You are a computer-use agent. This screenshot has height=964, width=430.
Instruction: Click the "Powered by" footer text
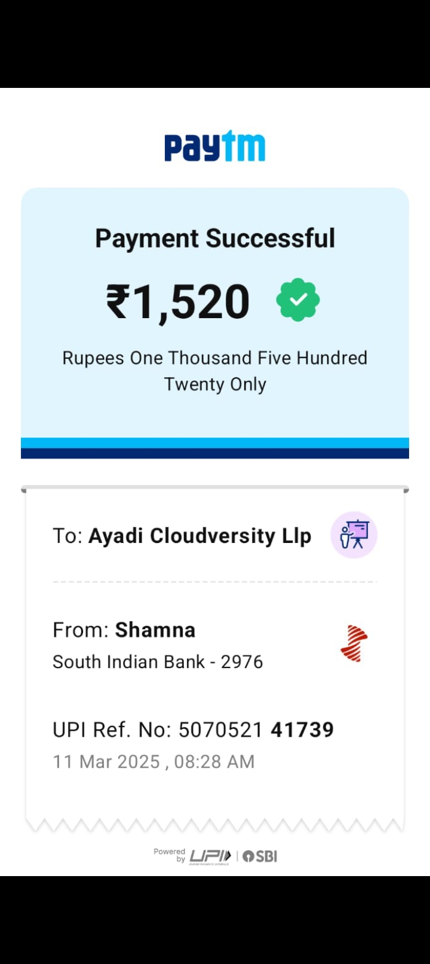(170, 855)
